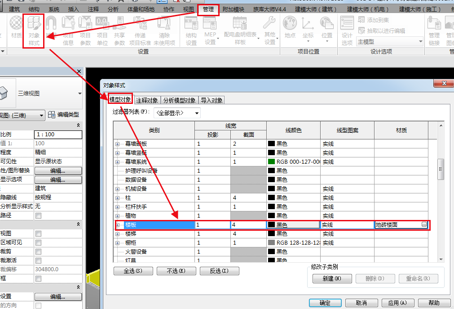Expand the 栏杆扶手 category row
Screen dimensions: 454x309
point(117,207)
